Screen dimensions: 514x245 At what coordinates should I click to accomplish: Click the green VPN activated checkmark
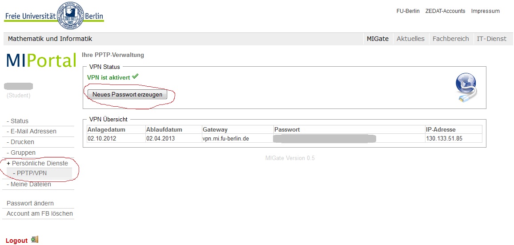click(135, 76)
